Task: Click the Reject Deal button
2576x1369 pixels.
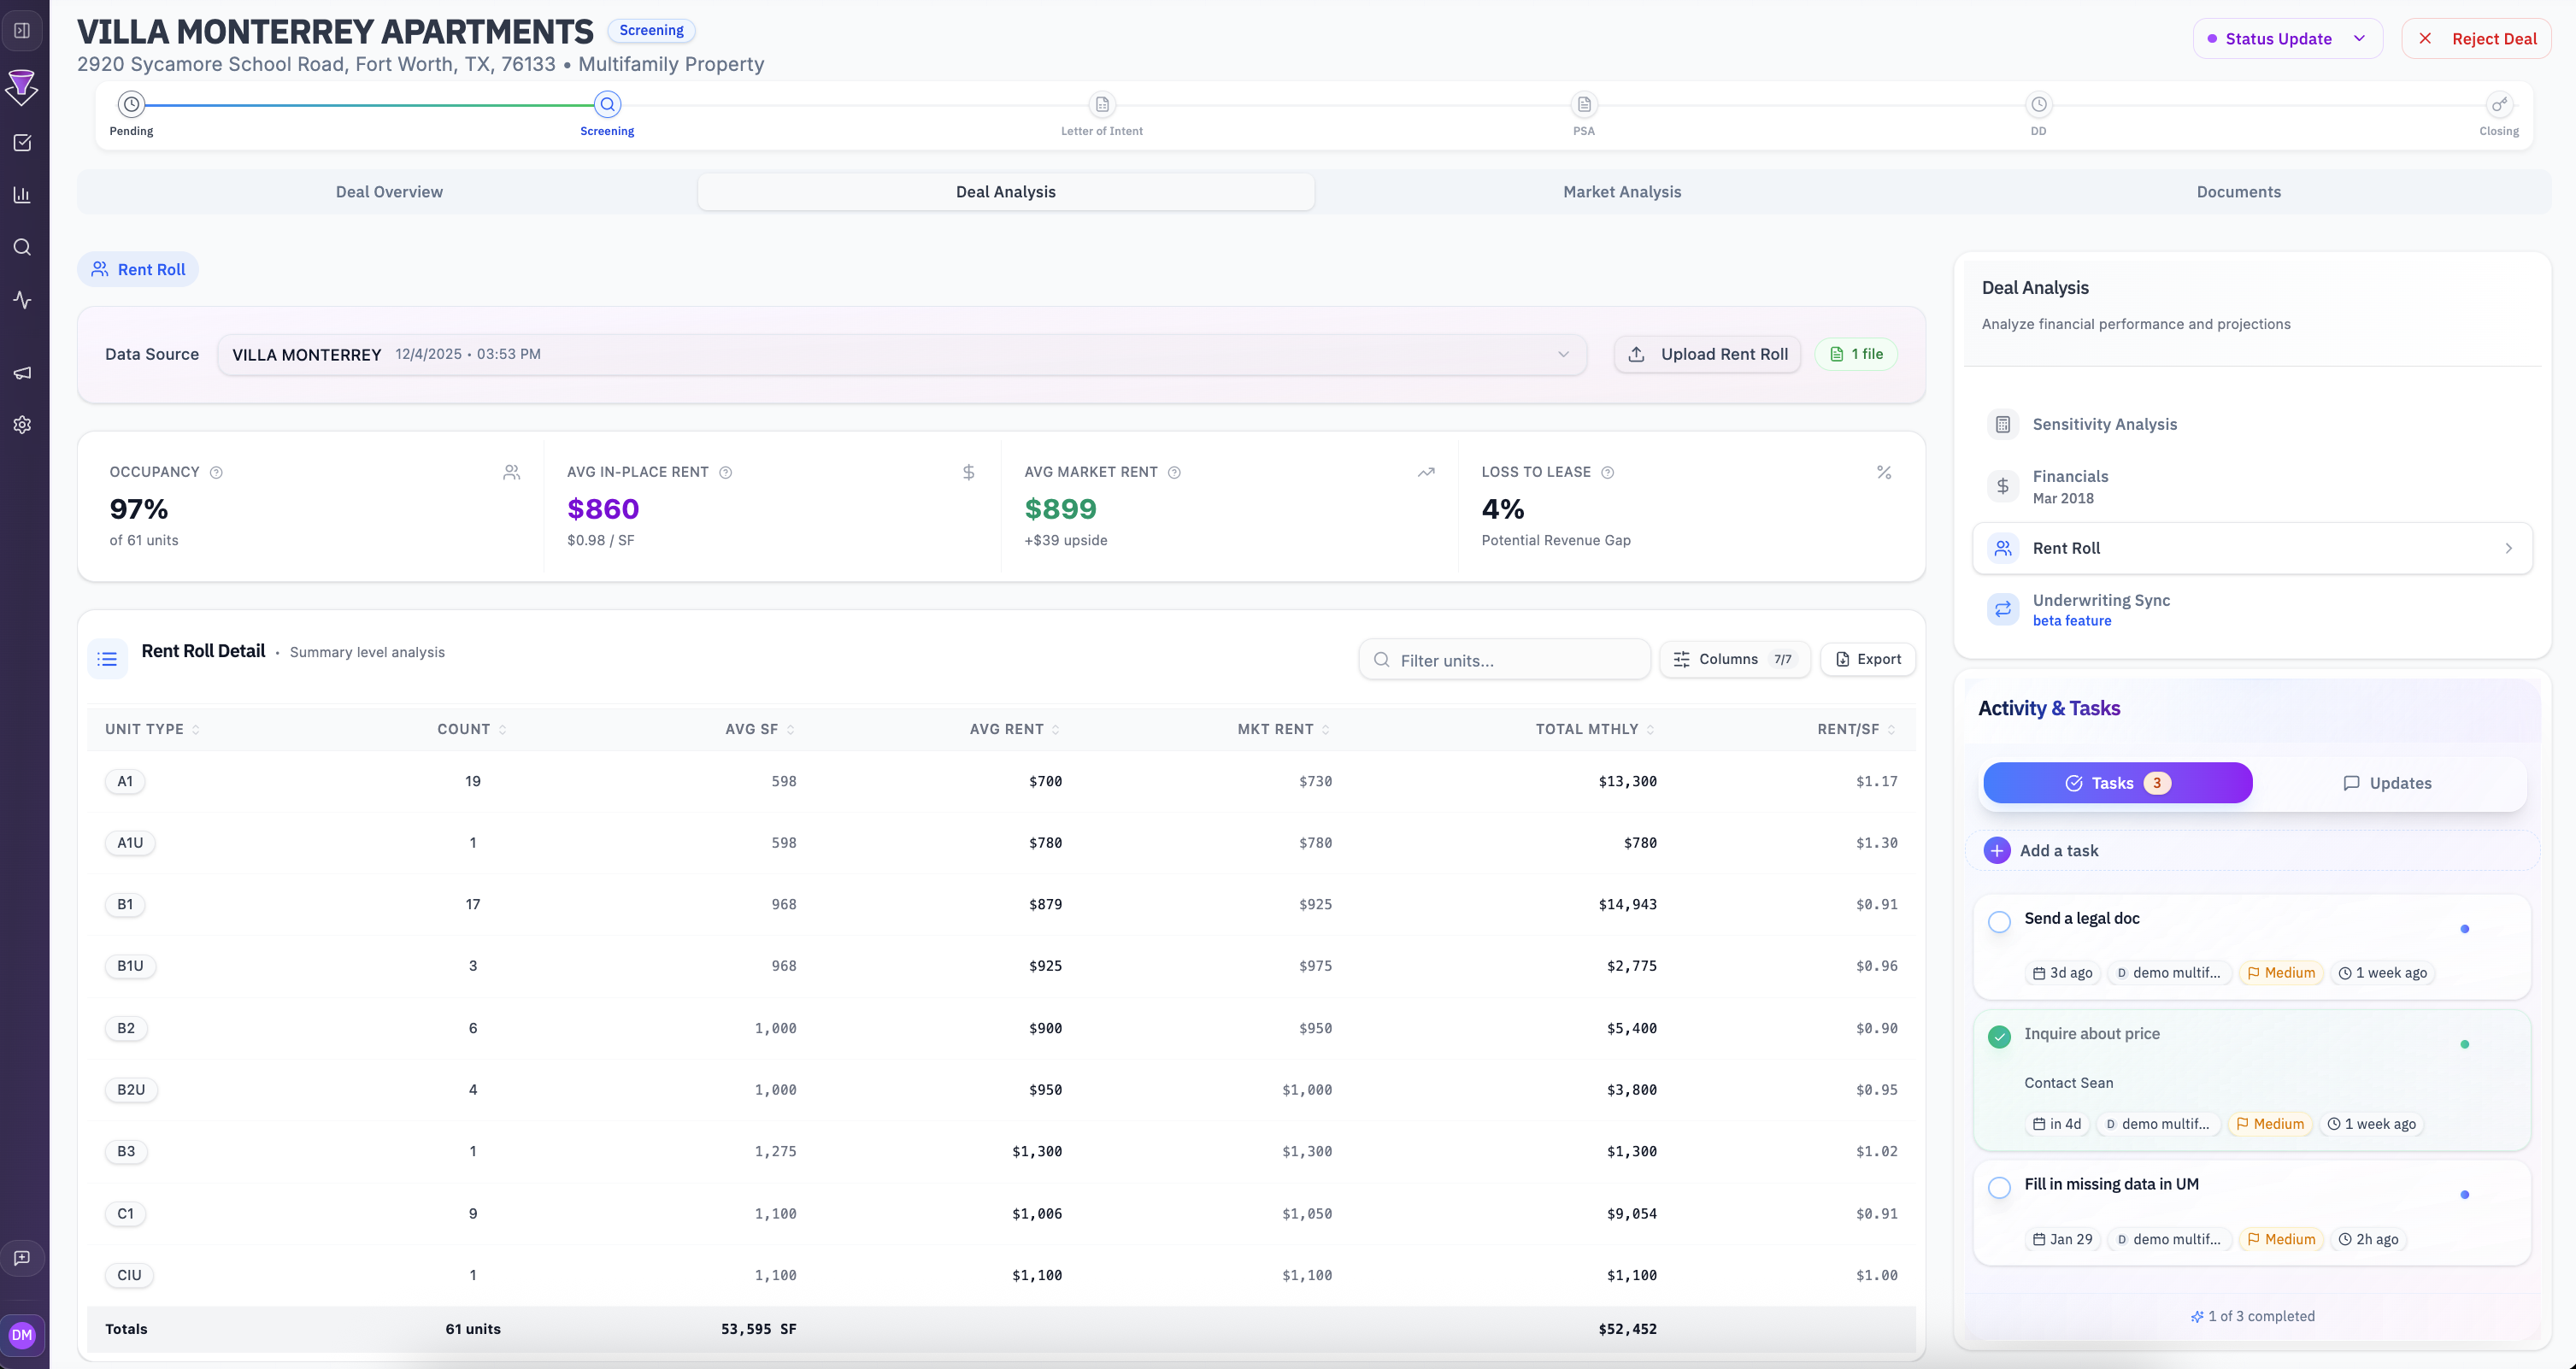Action: [2476, 39]
